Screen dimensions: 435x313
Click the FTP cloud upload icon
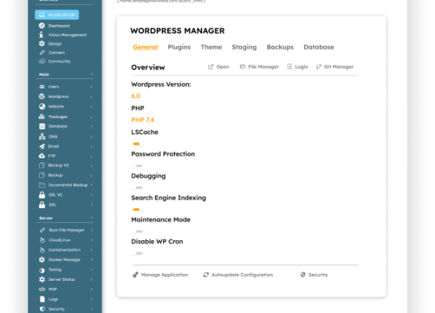point(42,156)
